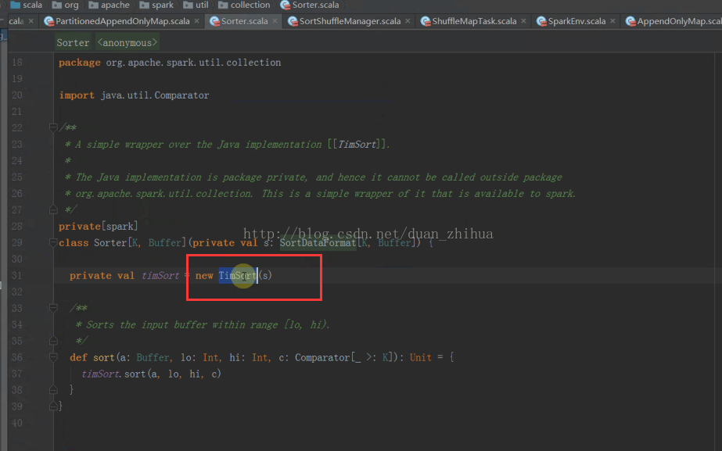Click the Unit return type on line 36

420,357
